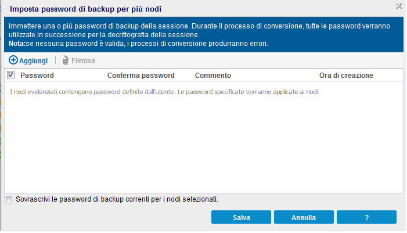Click the Elimina text label
This screenshot has width=407, height=233.
click(83, 60)
